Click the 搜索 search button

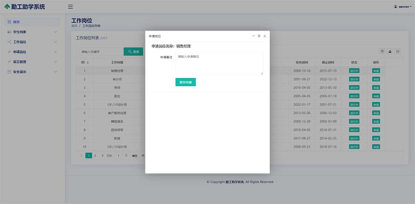point(133,52)
